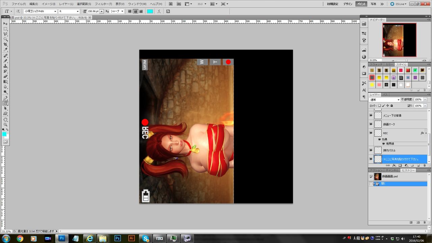Click the ペイント workspace button
432x243 pixels.
click(361, 4)
